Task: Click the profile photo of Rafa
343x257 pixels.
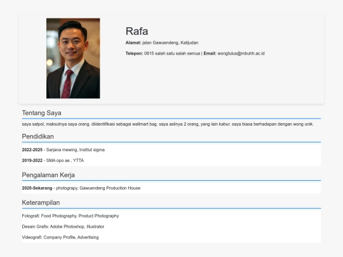Action: click(73, 58)
